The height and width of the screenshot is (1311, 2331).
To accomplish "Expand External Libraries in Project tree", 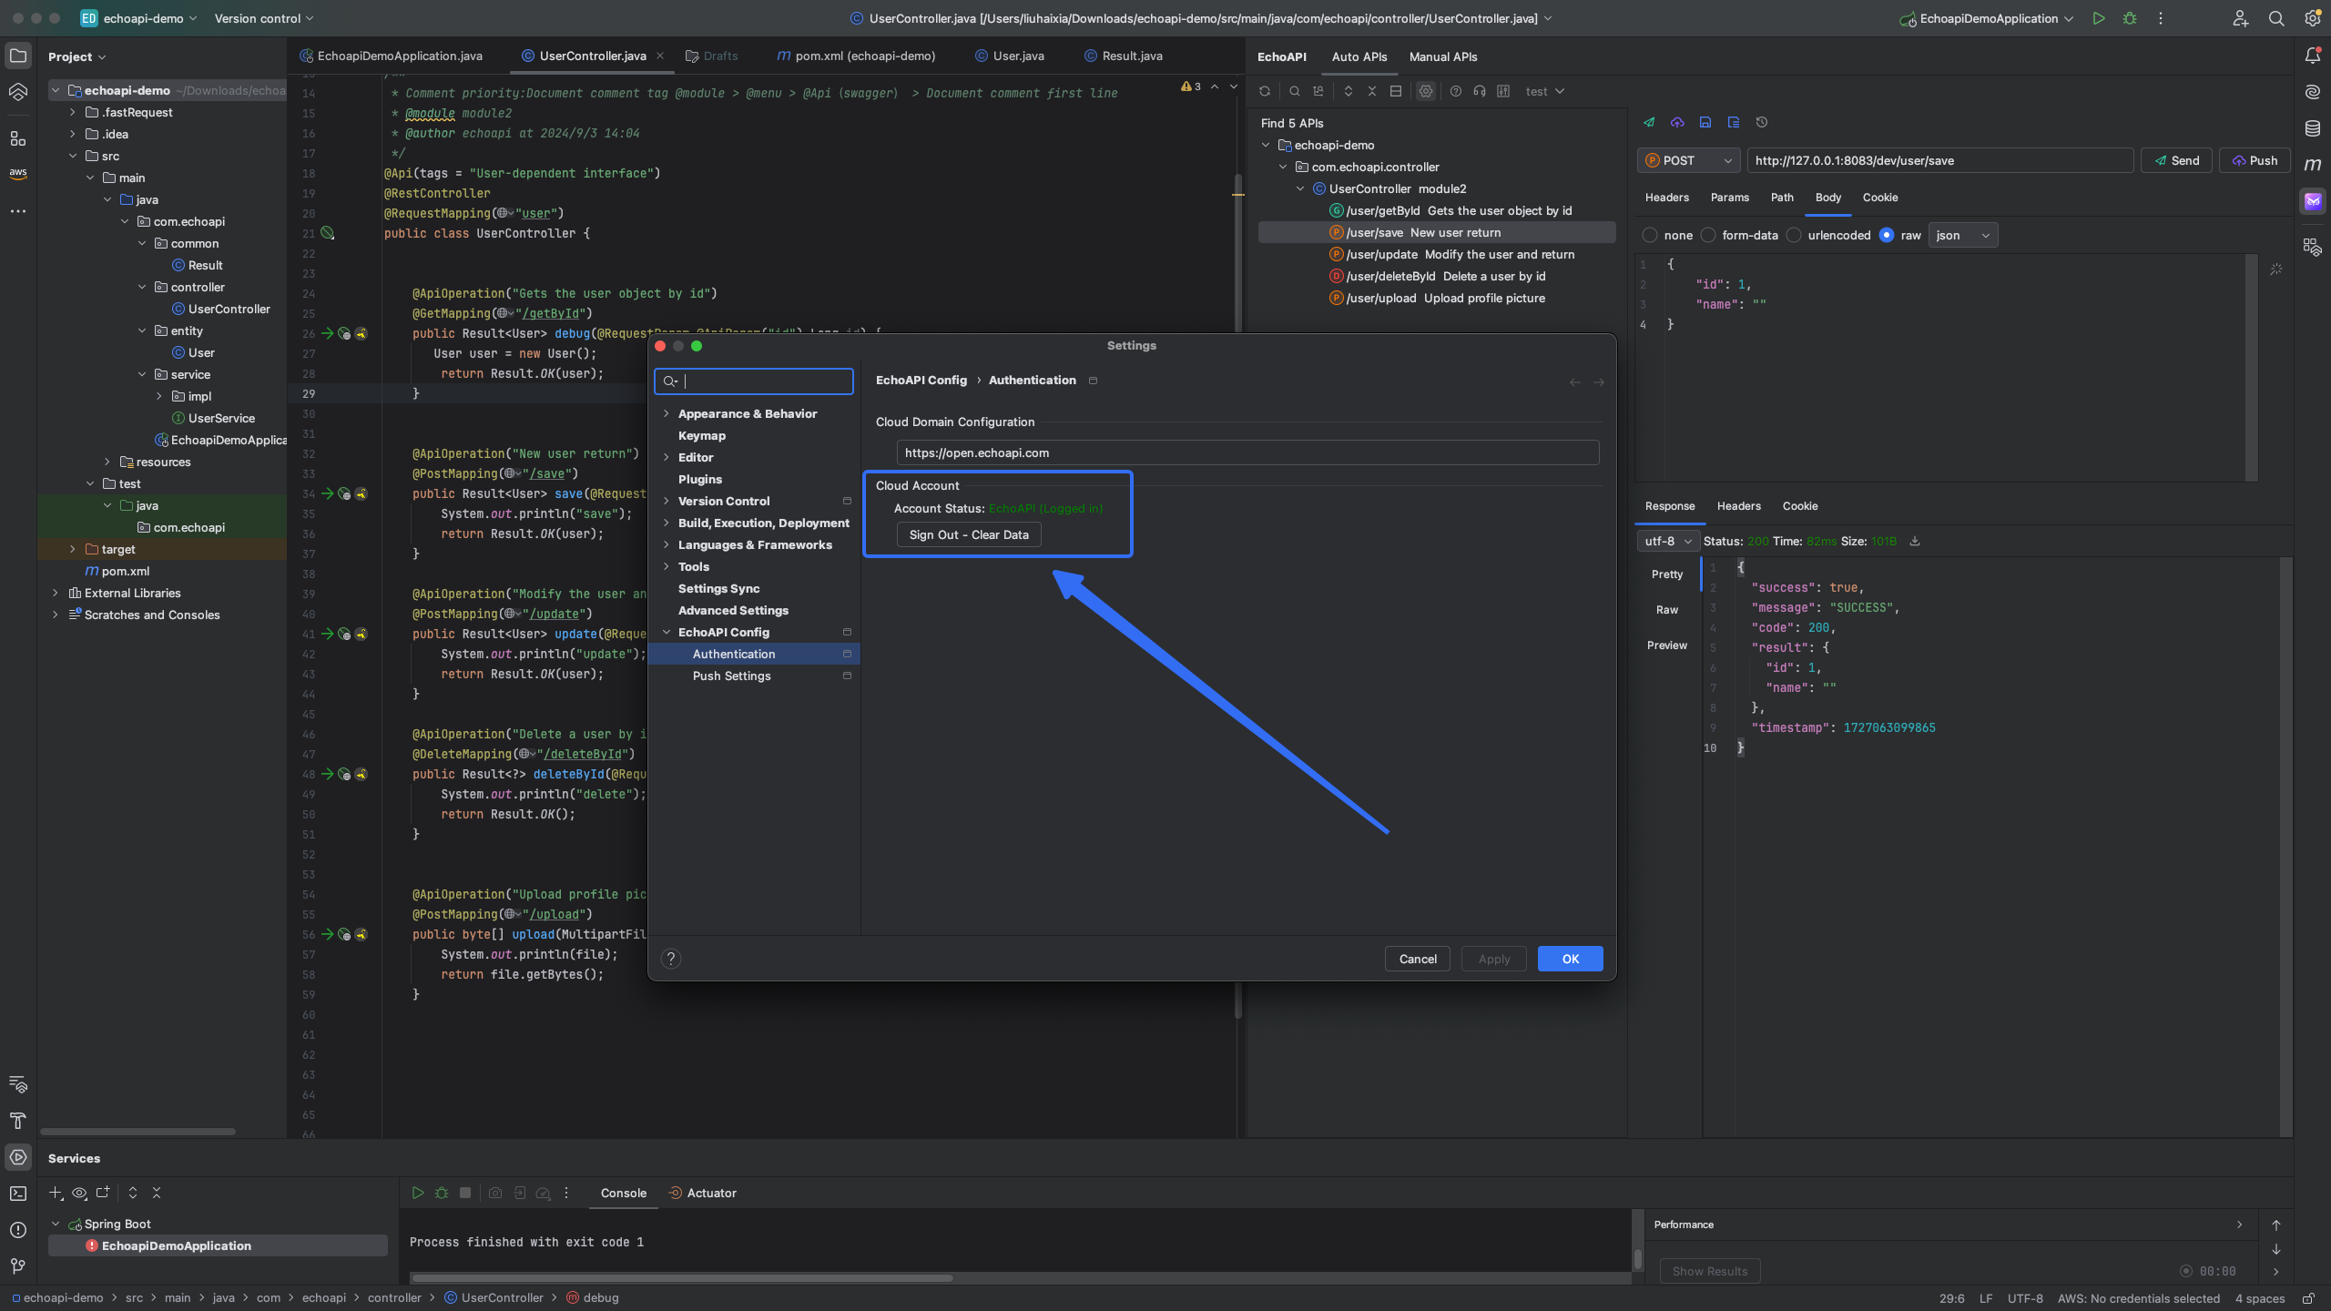I will (x=56, y=593).
